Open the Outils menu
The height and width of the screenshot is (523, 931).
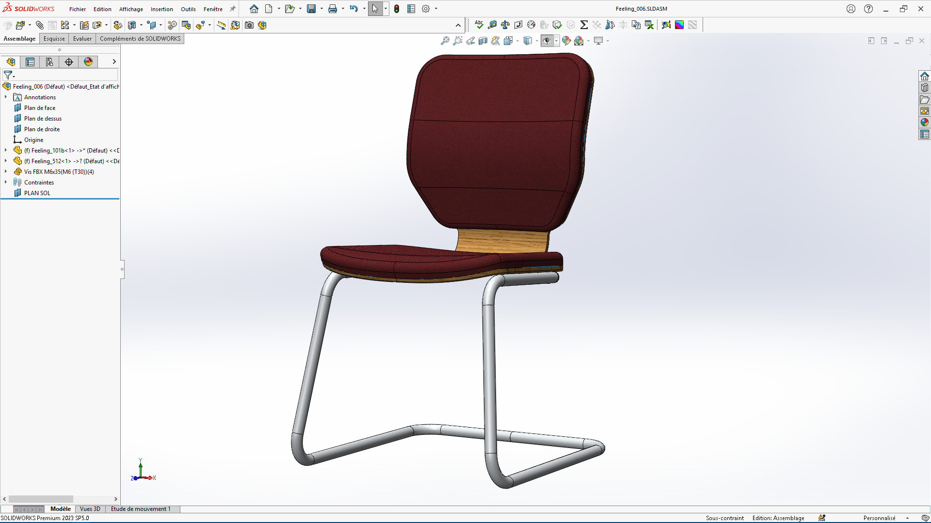[x=188, y=9]
